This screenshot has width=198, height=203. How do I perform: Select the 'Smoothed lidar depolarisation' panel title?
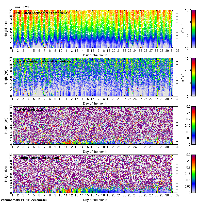pyautogui.click(x=37, y=158)
